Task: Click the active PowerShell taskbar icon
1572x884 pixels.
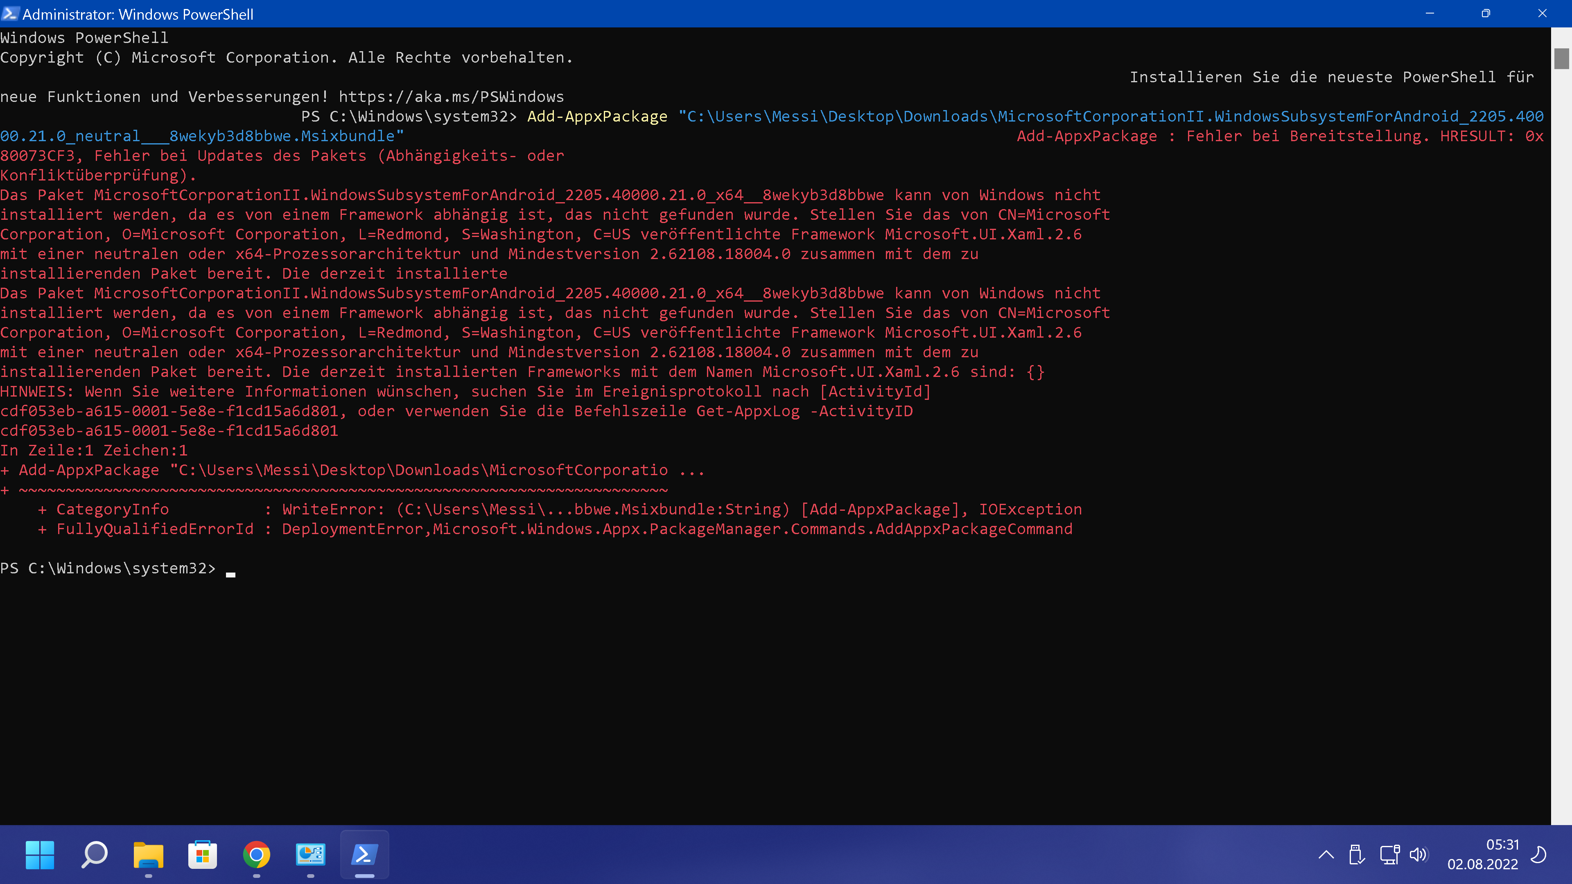Action: 364,854
